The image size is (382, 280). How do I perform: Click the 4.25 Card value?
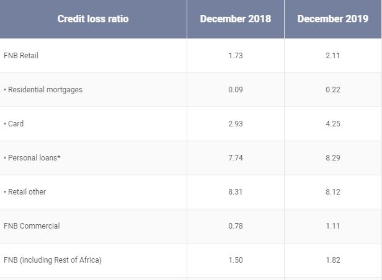tap(332, 124)
